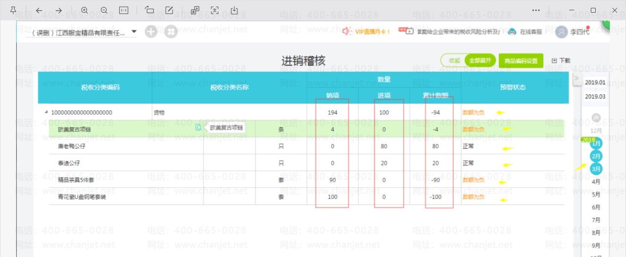Collapse the 1000000000000000000 tree row

[46, 112]
